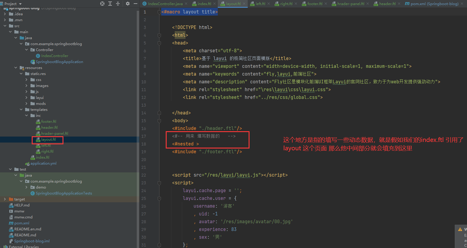Expand the target folder
467x248 pixels.
pos(5,199)
